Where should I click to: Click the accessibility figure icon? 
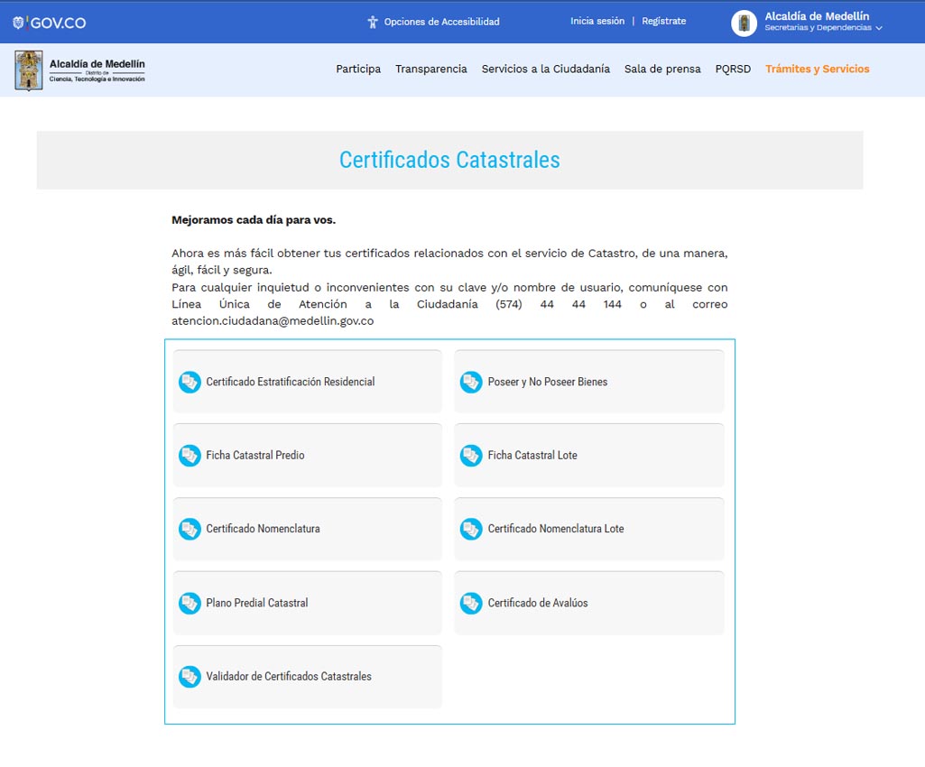(372, 22)
